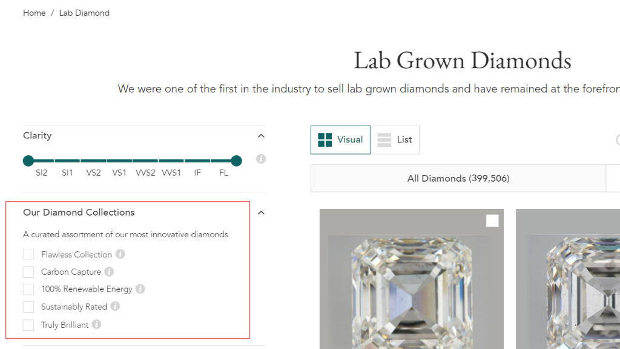The width and height of the screenshot is (620, 349).
Task: Click info icon next to 100% Renewable Energy
Action: 140,289
